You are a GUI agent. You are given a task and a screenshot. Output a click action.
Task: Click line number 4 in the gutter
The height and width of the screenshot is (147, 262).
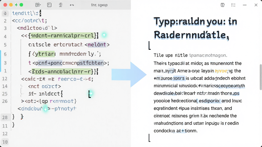coord(5,36)
